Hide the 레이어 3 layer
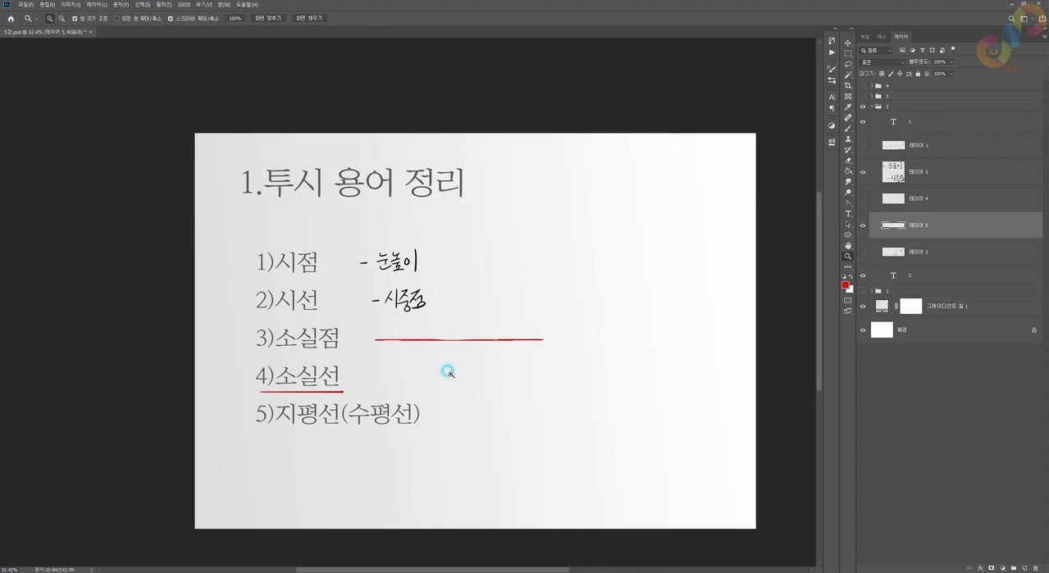This screenshot has height=573, width=1049. pyautogui.click(x=862, y=172)
